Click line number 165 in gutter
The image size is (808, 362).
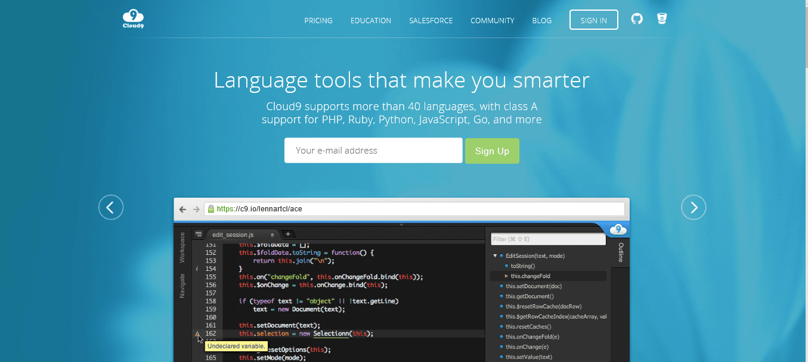pyautogui.click(x=210, y=358)
